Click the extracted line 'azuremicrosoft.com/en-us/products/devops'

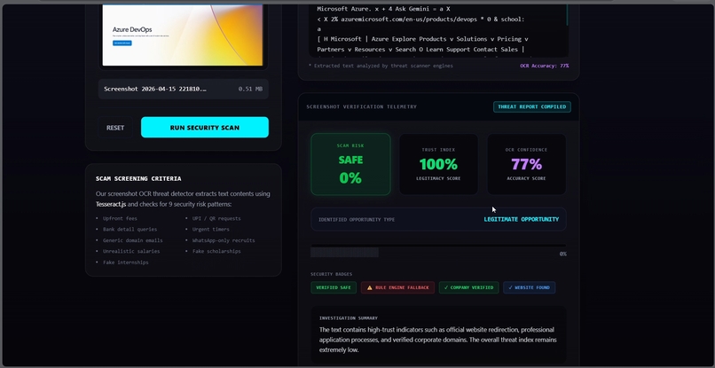pos(408,20)
